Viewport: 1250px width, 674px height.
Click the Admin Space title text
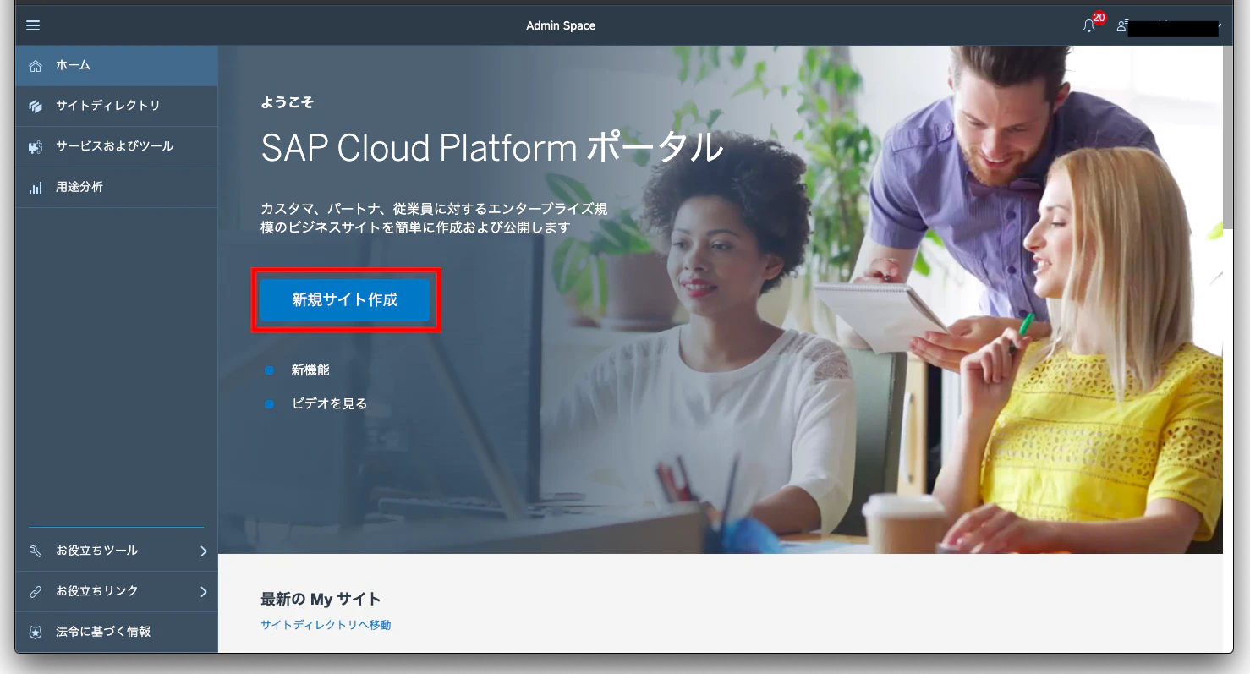pos(561,25)
